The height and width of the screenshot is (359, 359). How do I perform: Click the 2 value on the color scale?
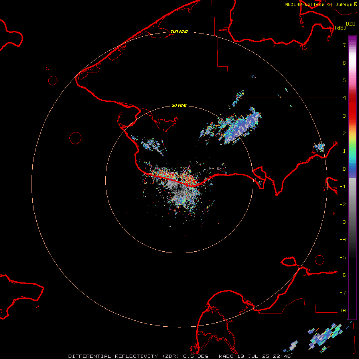[344, 134]
